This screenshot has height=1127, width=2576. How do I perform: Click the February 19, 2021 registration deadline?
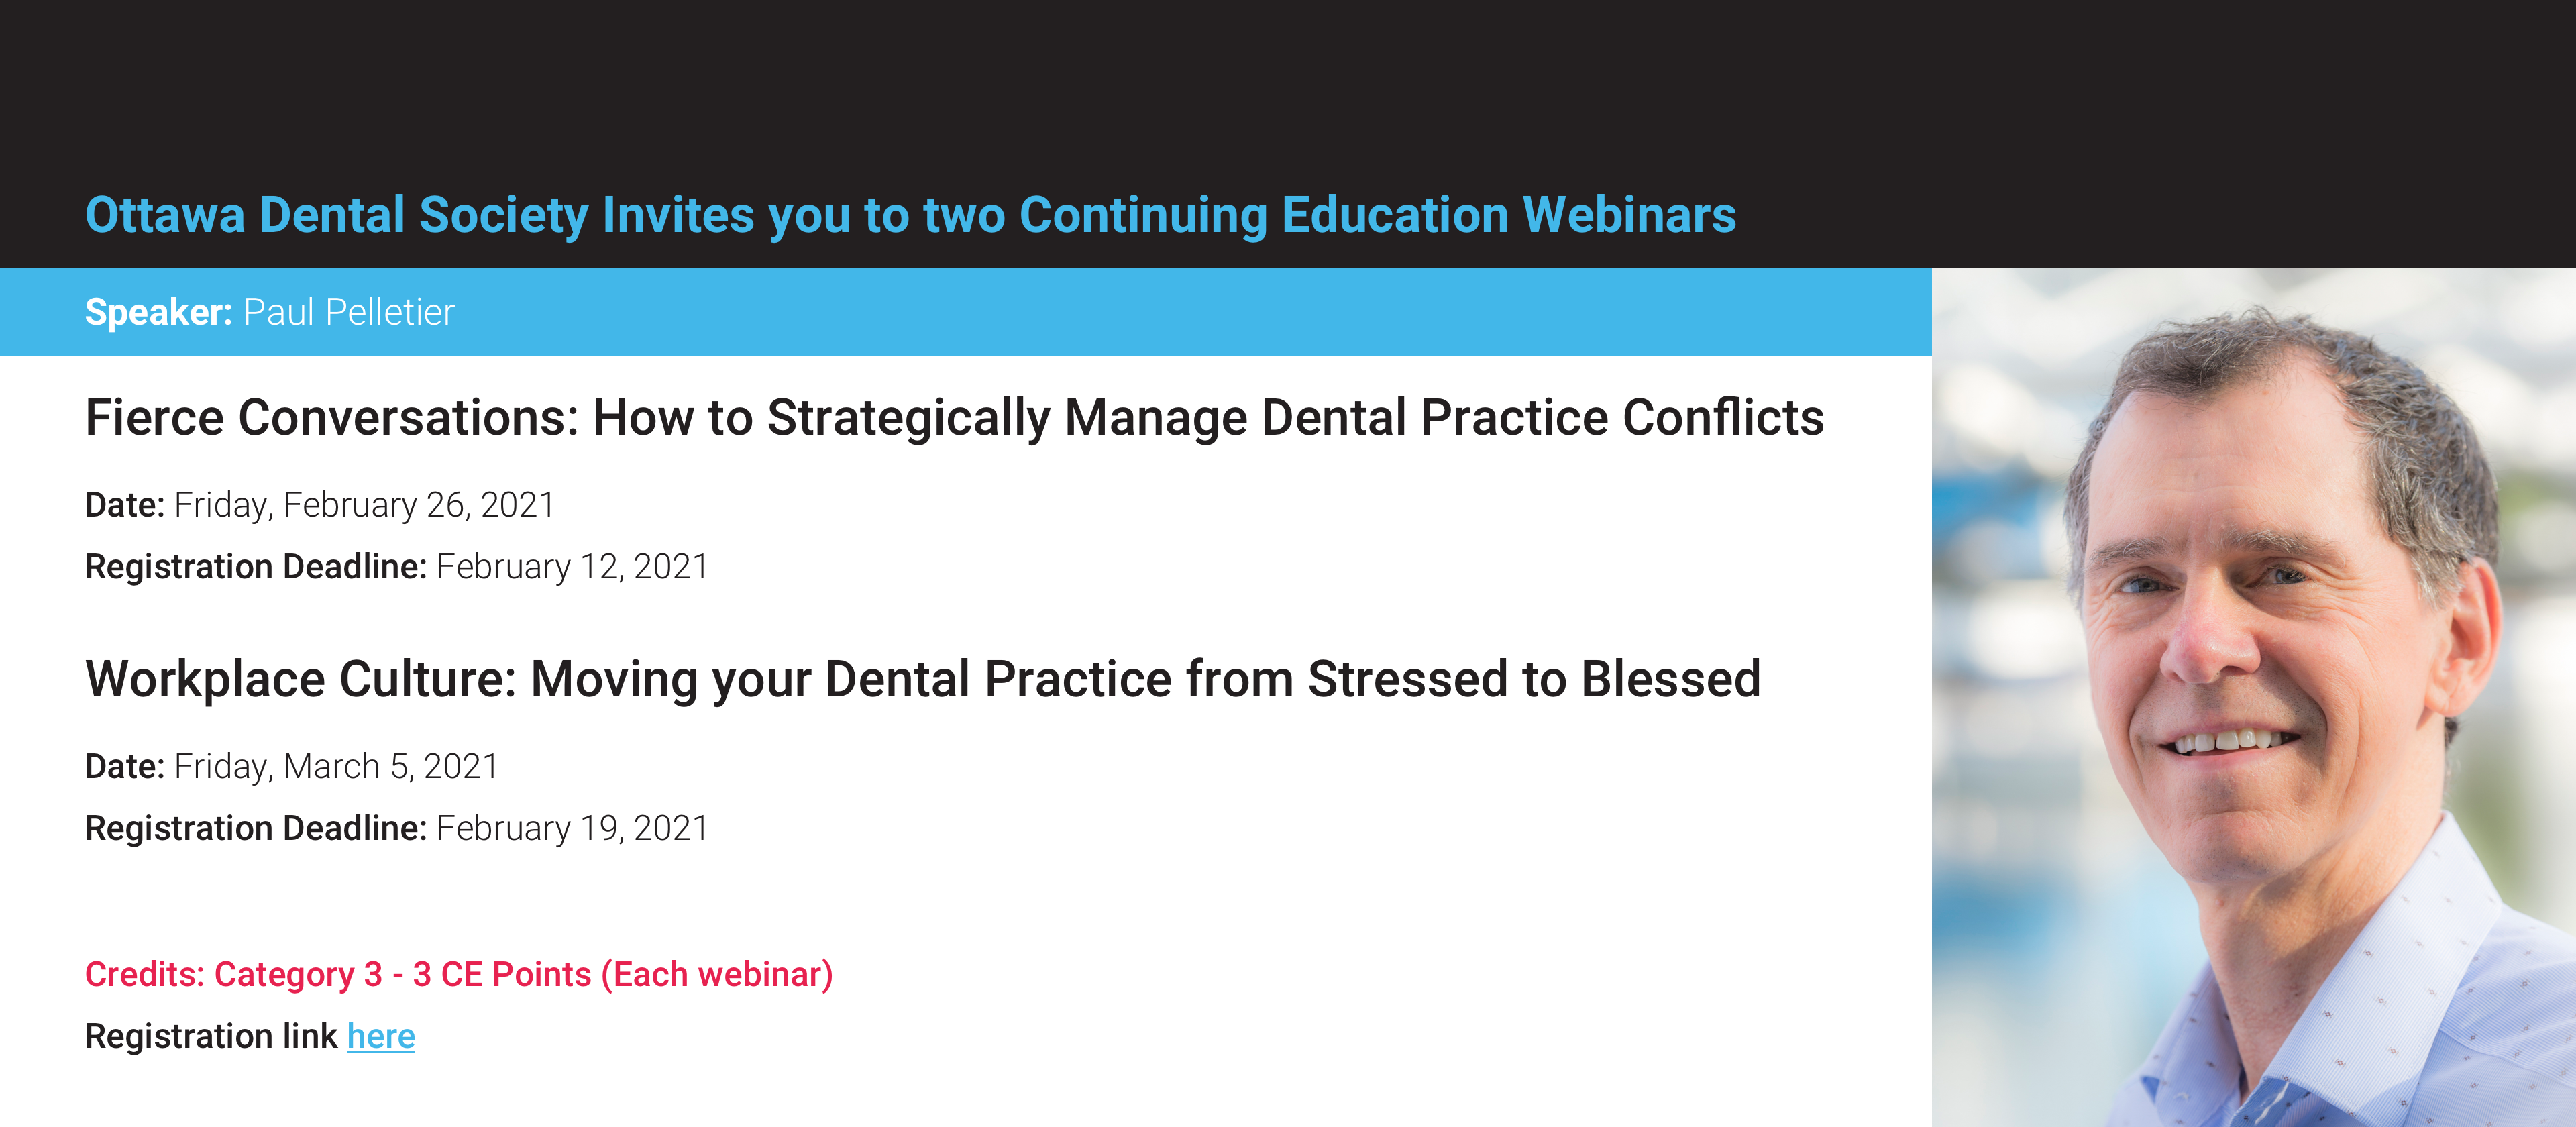pyautogui.click(x=572, y=829)
